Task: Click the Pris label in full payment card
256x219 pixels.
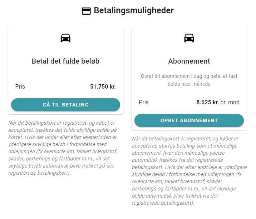Action: click(20, 86)
